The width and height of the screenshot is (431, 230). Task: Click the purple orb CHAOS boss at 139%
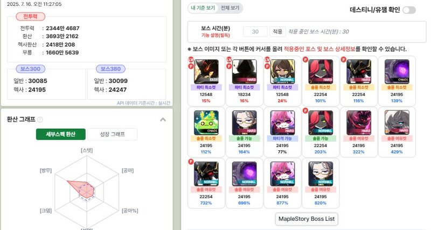pos(397,72)
